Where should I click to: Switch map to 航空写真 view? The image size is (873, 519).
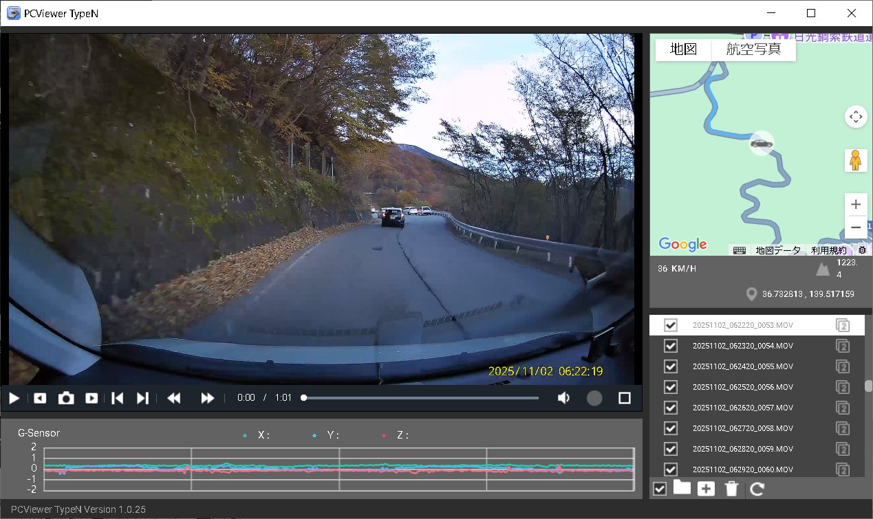[753, 49]
